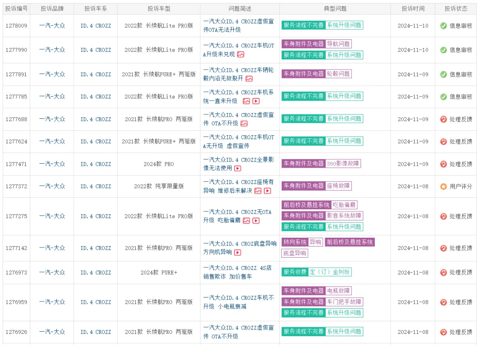Open complaint title 一汽大众ID.4 CROZZ虚假宣传OTA无法升级

239,26
